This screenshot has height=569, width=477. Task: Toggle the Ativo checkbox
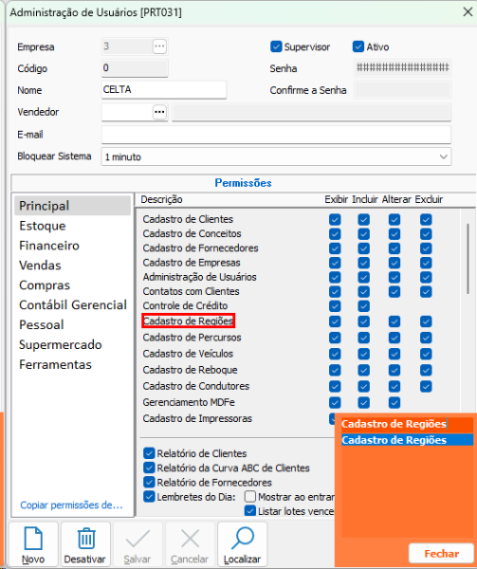[358, 46]
